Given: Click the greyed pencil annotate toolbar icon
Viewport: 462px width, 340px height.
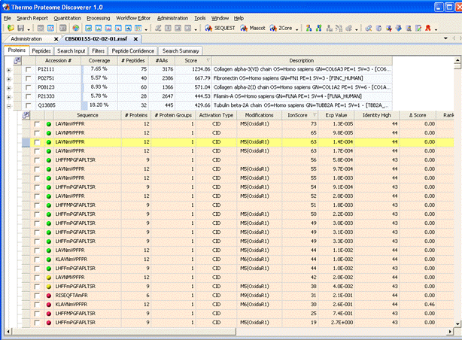Looking at the screenshot, I should pos(158,29).
